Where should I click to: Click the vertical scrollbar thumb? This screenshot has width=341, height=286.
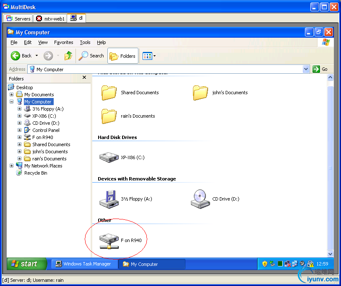click(x=330, y=168)
